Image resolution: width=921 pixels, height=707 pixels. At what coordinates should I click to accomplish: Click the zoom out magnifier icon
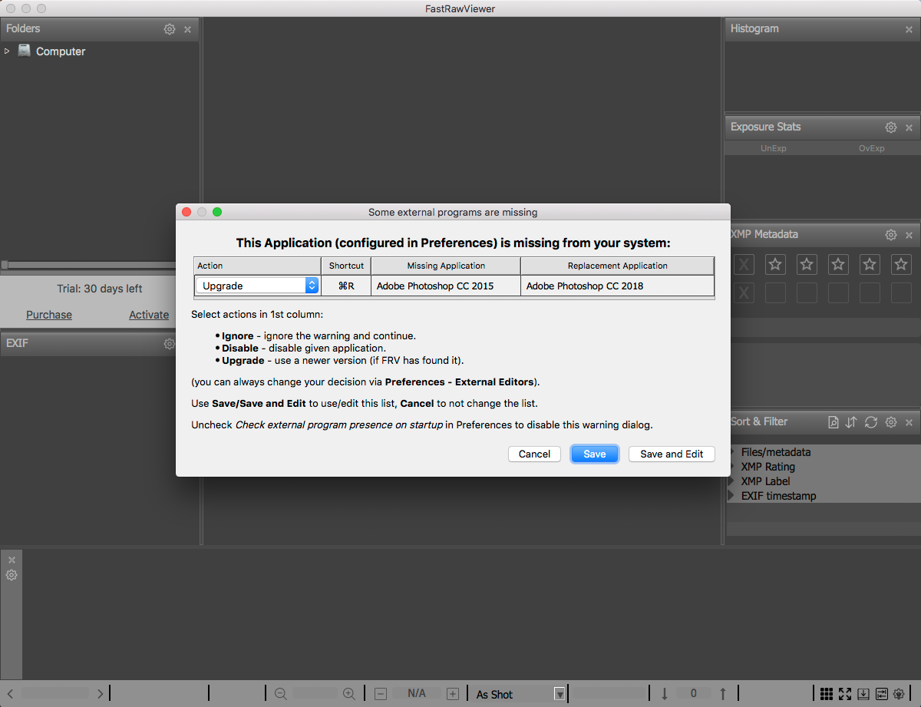point(281,694)
